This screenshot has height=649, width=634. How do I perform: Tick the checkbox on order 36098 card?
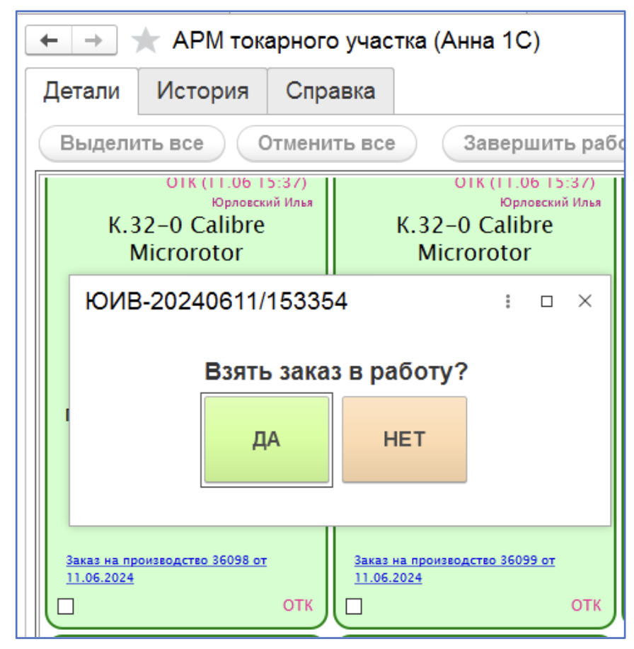click(x=66, y=606)
